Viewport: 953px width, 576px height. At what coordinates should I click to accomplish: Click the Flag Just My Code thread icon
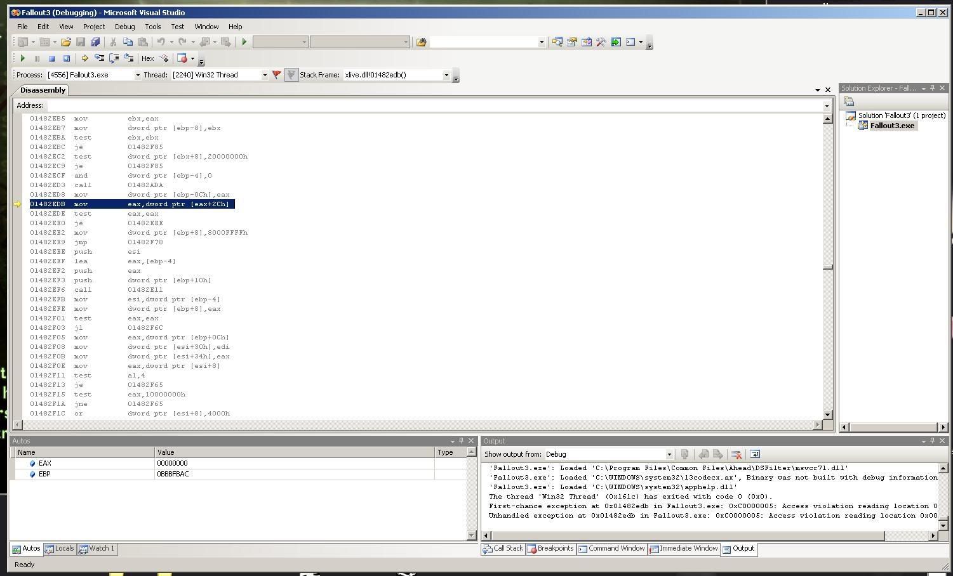[x=277, y=75]
